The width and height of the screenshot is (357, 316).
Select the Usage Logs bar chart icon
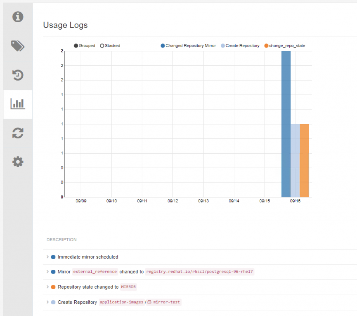18,104
